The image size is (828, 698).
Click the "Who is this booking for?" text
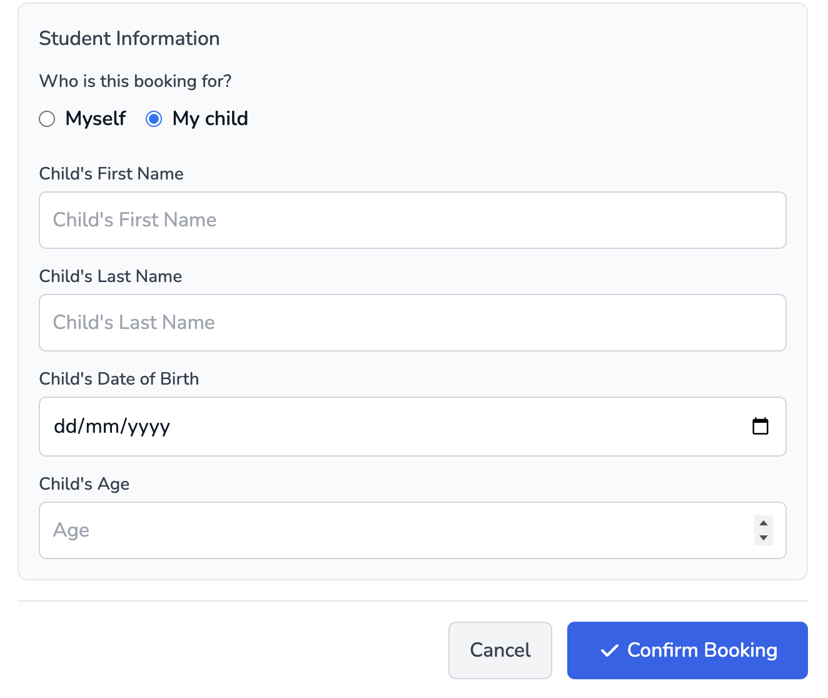point(135,81)
